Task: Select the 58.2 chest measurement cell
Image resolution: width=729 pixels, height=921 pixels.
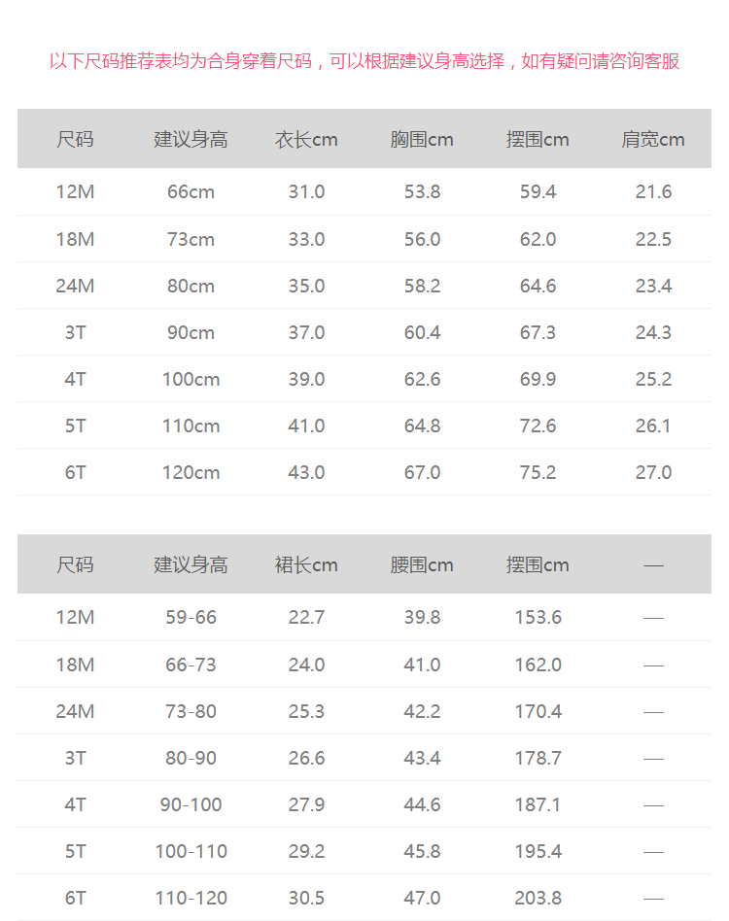Action: 422,286
